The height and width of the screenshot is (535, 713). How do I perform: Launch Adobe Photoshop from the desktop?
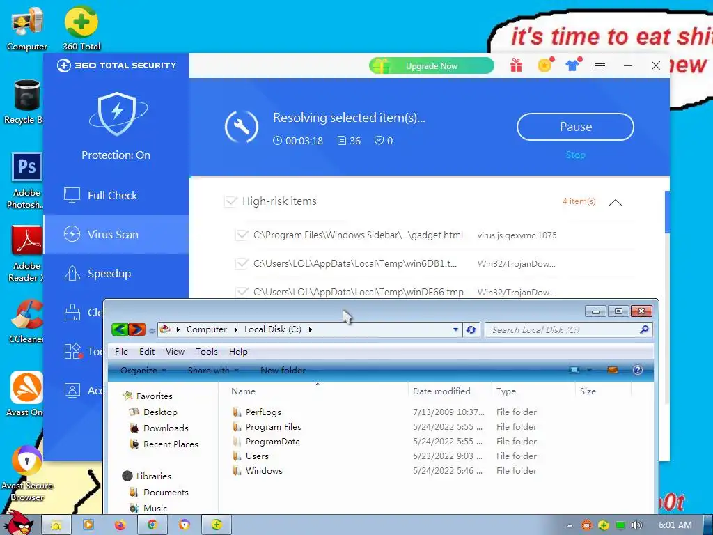(26, 180)
